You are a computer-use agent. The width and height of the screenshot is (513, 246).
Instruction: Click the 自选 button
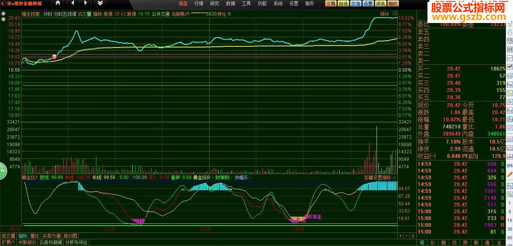(343, 4)
